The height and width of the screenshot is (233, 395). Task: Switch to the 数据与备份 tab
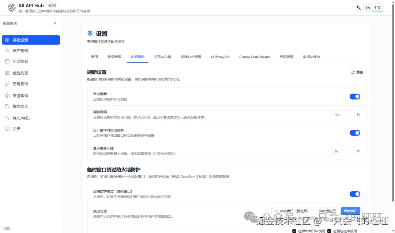tap(311, 57)
